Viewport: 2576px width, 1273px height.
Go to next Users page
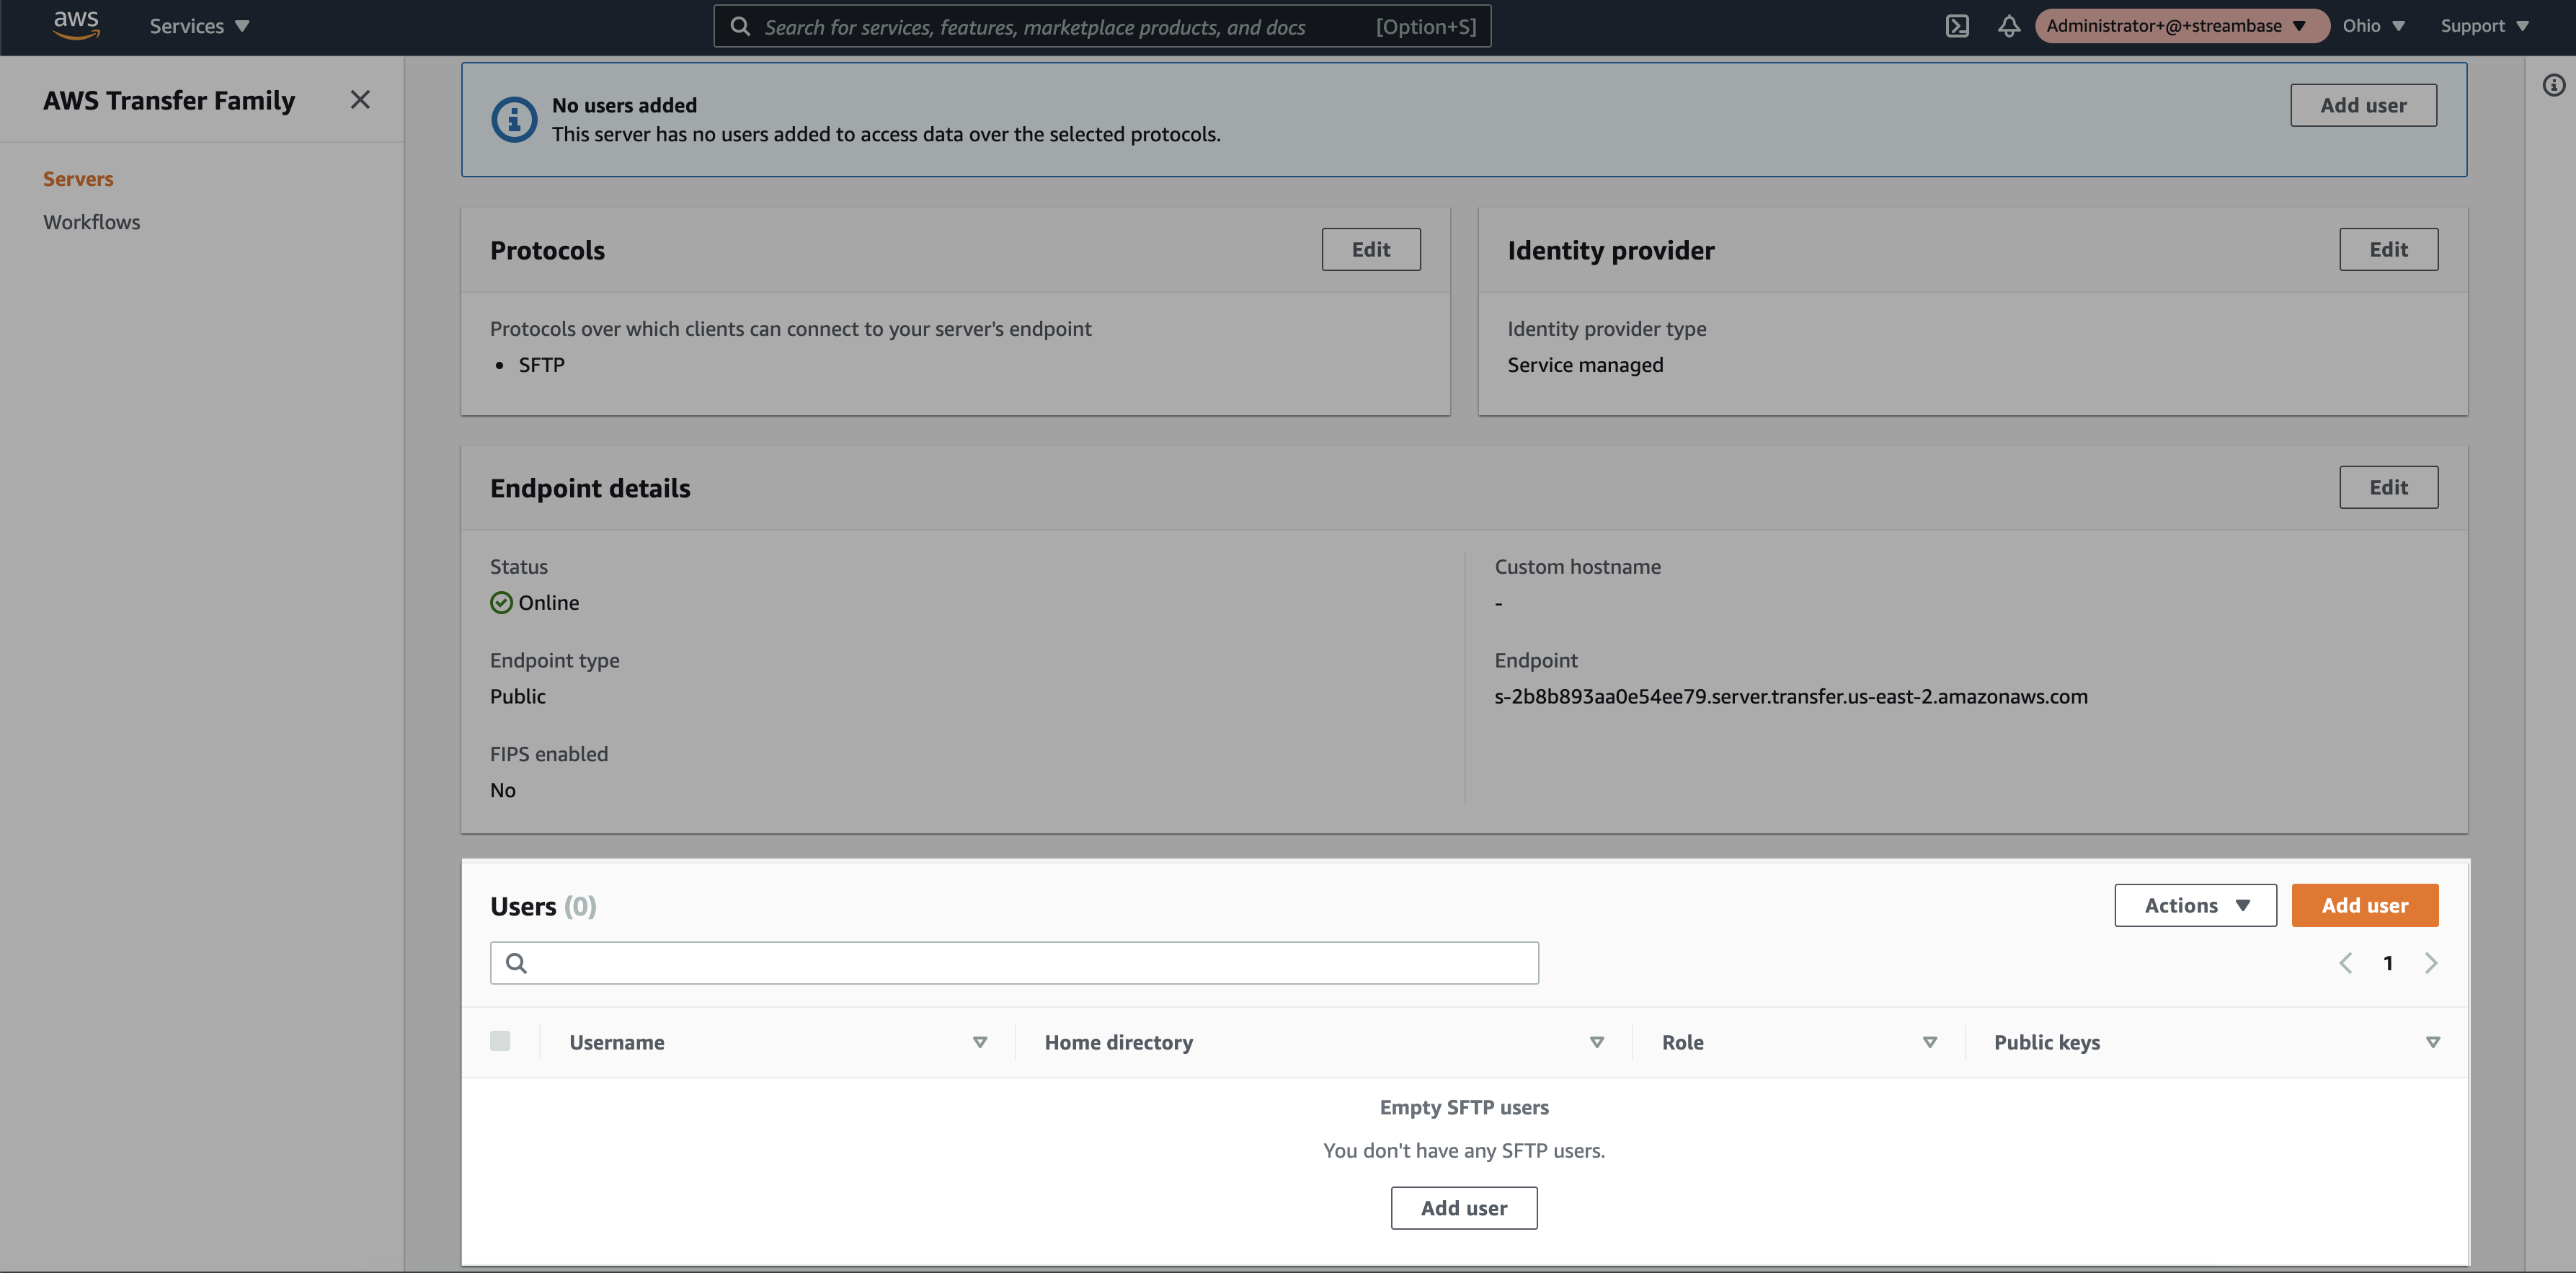[x=2431, y=963]
